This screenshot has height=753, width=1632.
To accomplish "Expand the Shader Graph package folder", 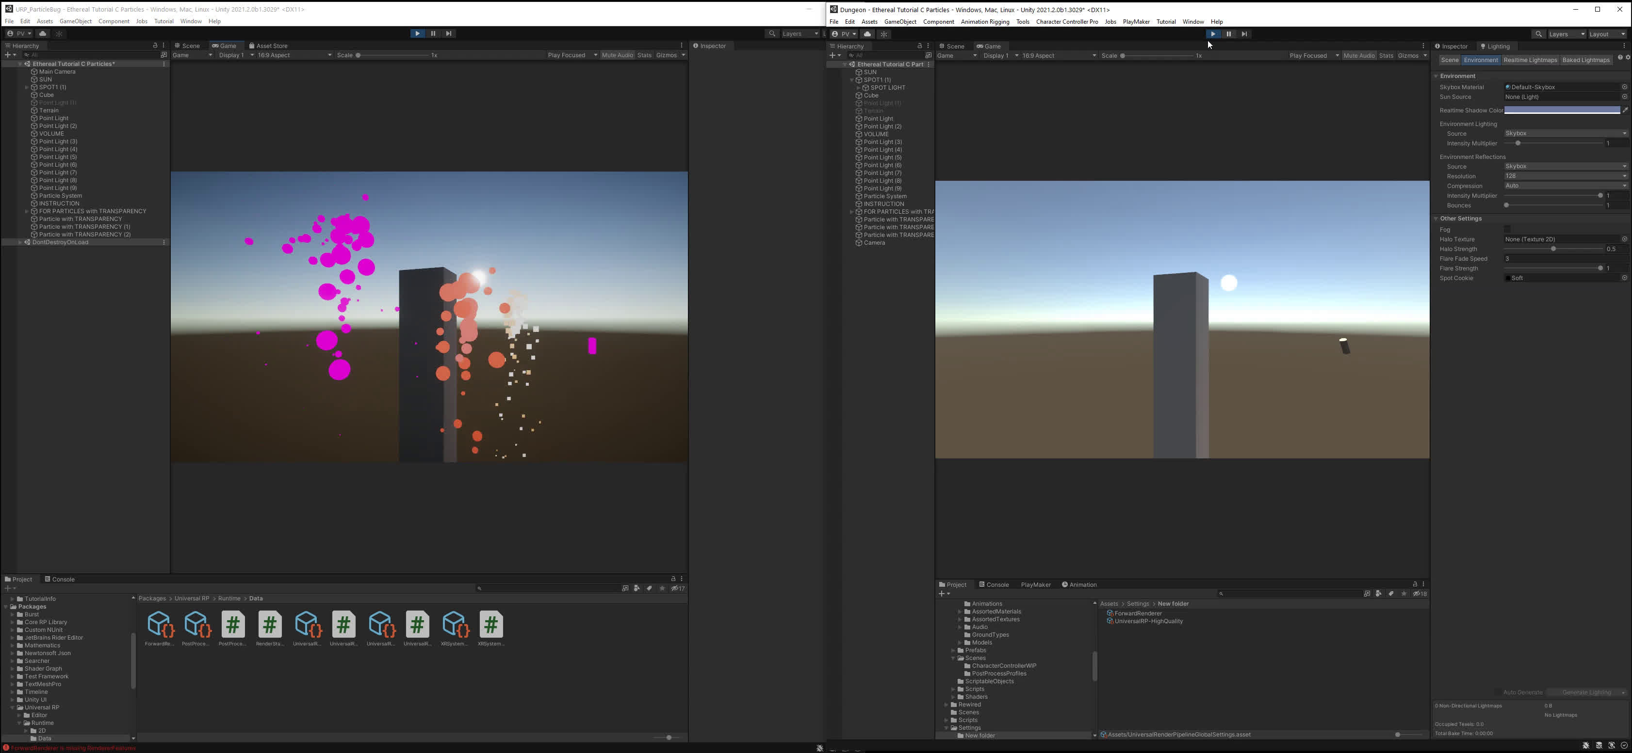I will (12, 669).
